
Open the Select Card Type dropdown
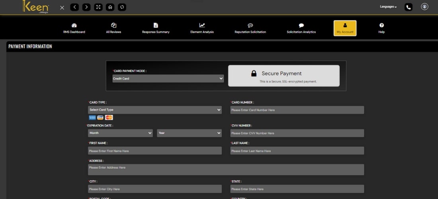[154, 110]
